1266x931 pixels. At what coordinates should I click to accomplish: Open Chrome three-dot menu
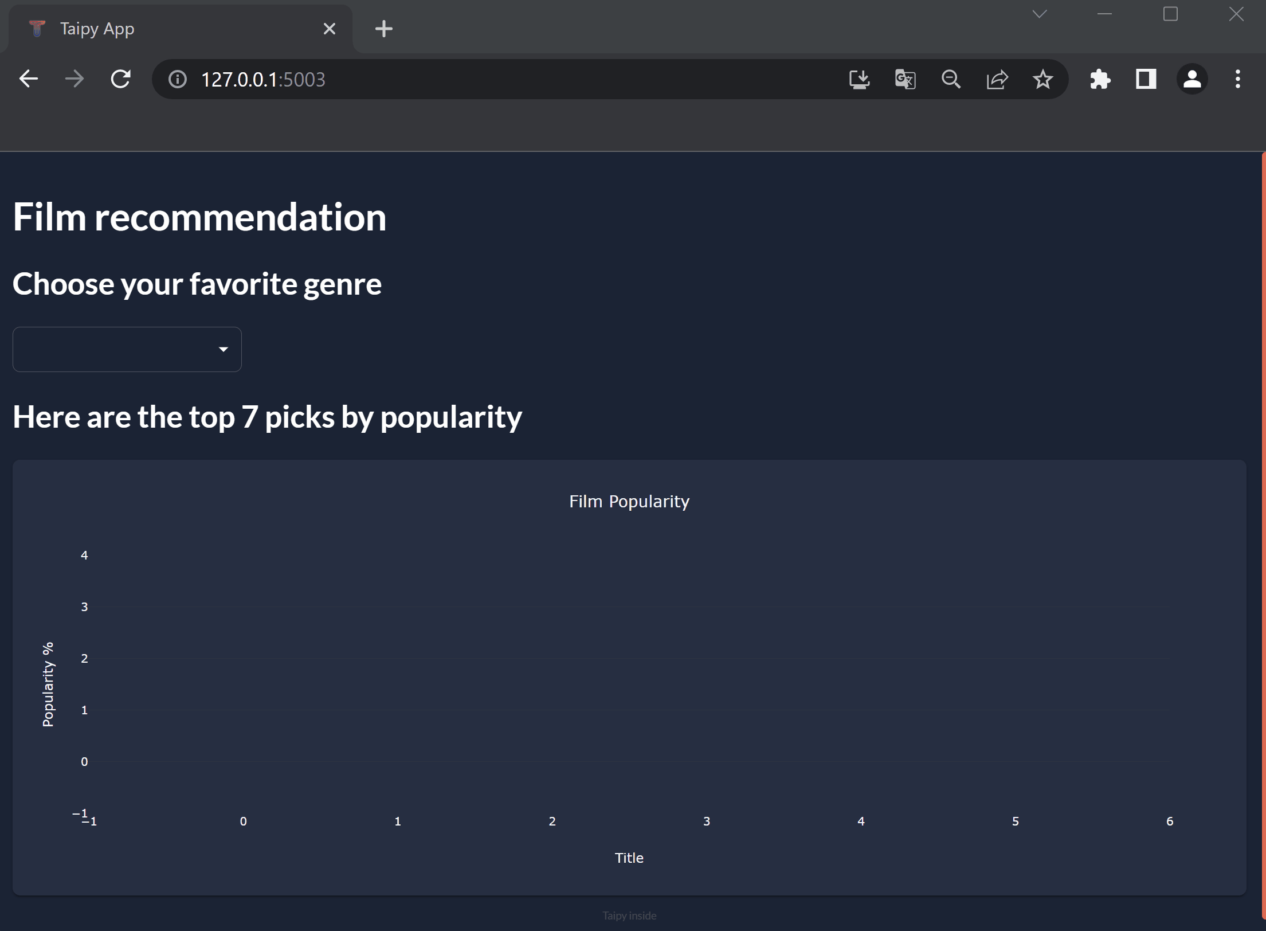pos(1237,79)
